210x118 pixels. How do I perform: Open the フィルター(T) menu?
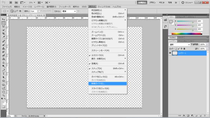[65, 7]
